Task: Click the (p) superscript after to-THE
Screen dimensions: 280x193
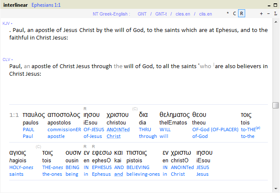Action: tap(258, 128)
